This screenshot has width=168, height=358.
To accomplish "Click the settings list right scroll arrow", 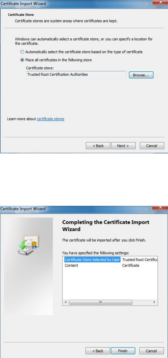I will coord(155,302).
